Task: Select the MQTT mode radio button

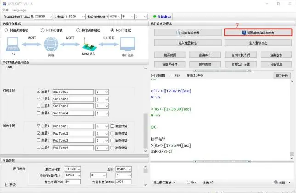Action: [112, 30]
